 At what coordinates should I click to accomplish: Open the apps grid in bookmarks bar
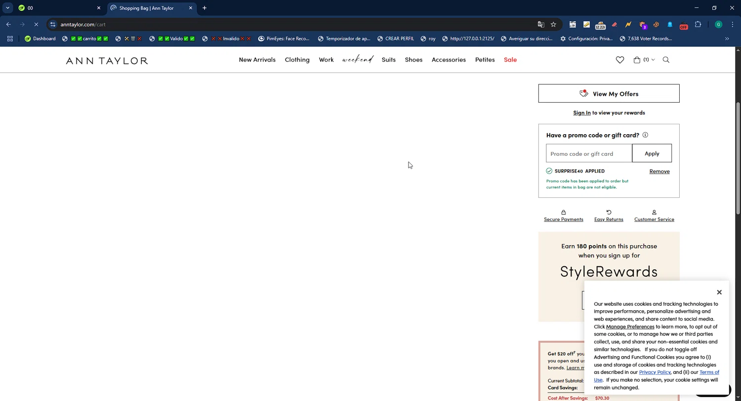point(10,38)
